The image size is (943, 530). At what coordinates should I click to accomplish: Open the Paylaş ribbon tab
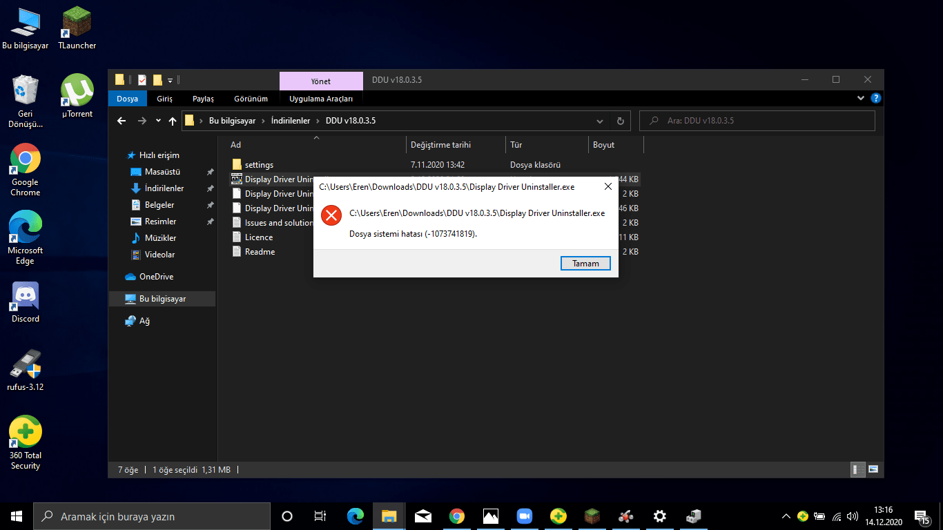click(203, 99)
